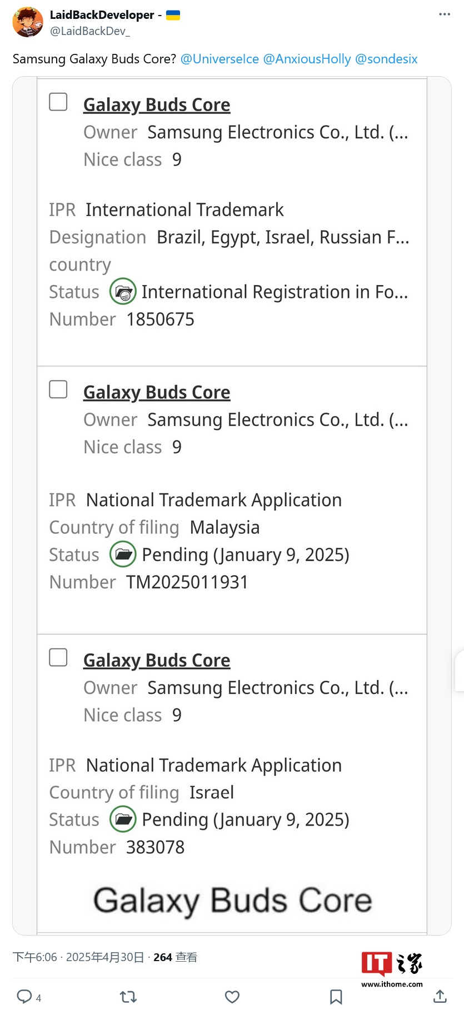Click the Israel pending status folder icon
The height and width of the screenshot is (1015, 464).
point(123,819)
